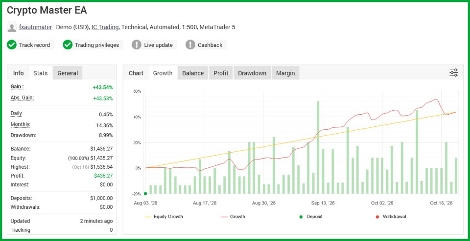Click the Deposits value $1,000.00
Image resolution: width=470 pixels, height=241 pixels.
[101, 198]
